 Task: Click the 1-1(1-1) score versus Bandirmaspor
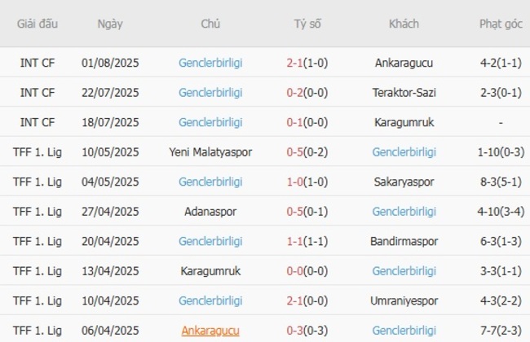coord(307,241)
